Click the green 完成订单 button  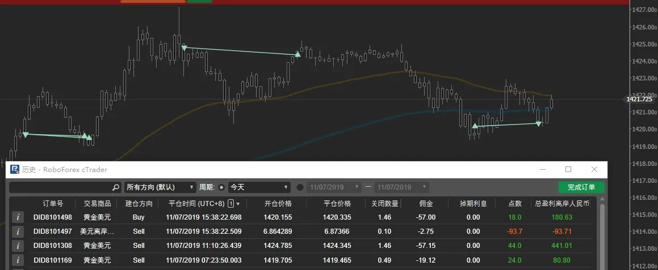[x=581, y=187]
